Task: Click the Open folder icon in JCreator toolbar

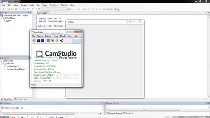Action: coord(9,9)
